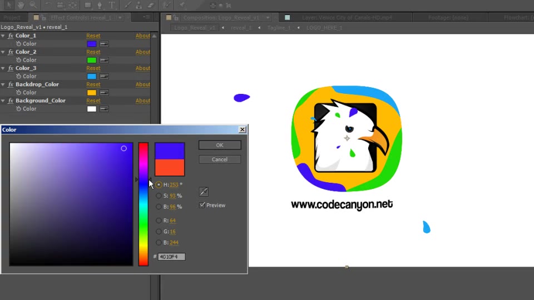Select the Puppet Pin tool
534x300 pixels.
coord(182,5)
